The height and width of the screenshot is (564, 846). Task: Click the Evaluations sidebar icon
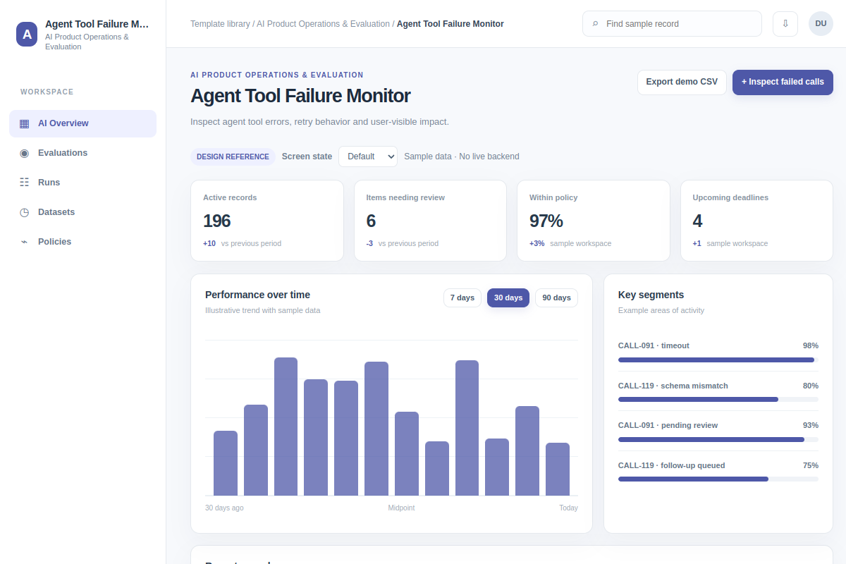tap(24, 153)
